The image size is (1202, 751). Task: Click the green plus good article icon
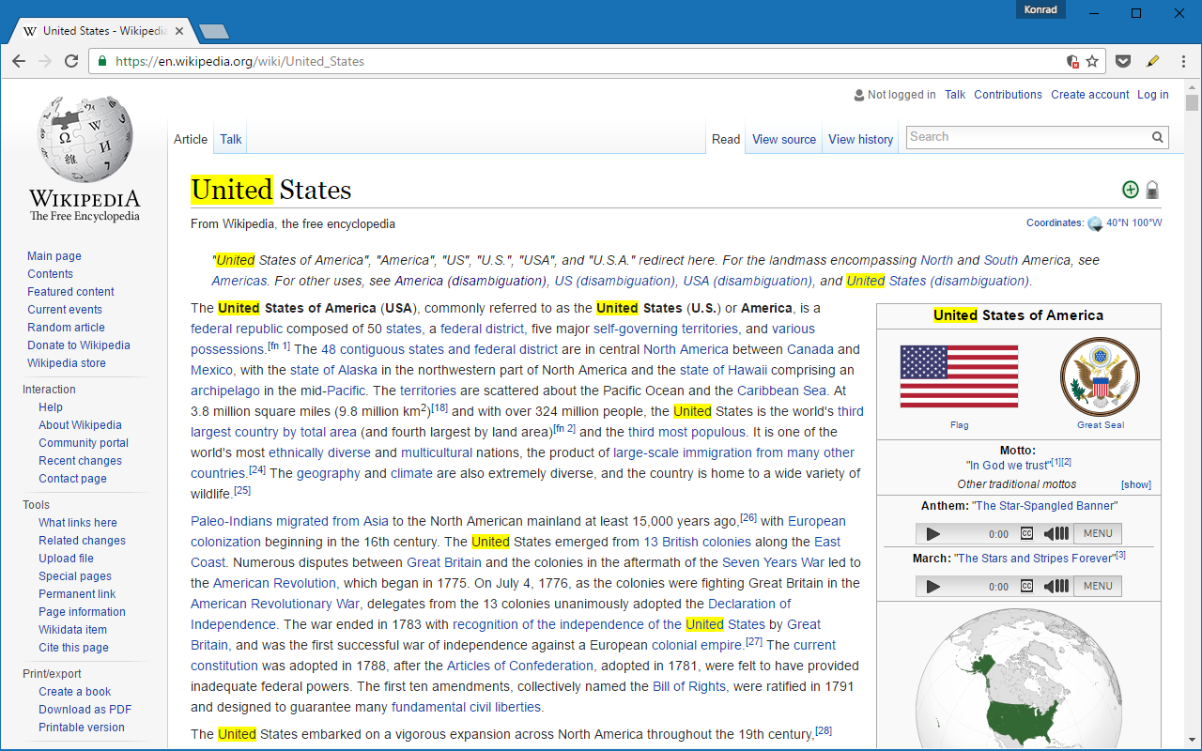(x=1131, y=190)
